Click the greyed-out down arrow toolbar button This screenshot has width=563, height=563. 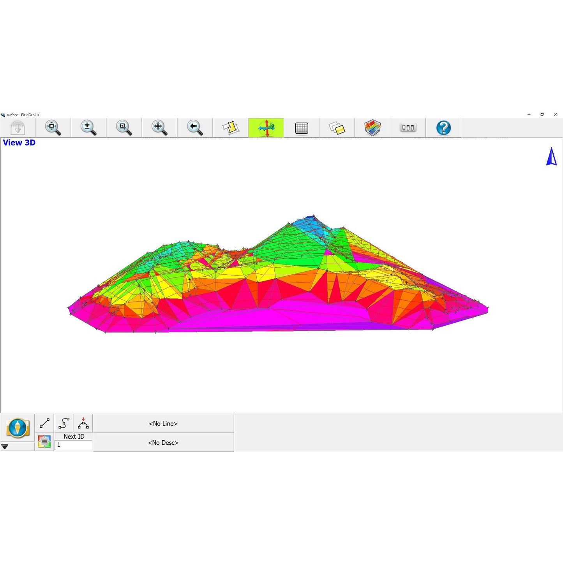point(18,128)
